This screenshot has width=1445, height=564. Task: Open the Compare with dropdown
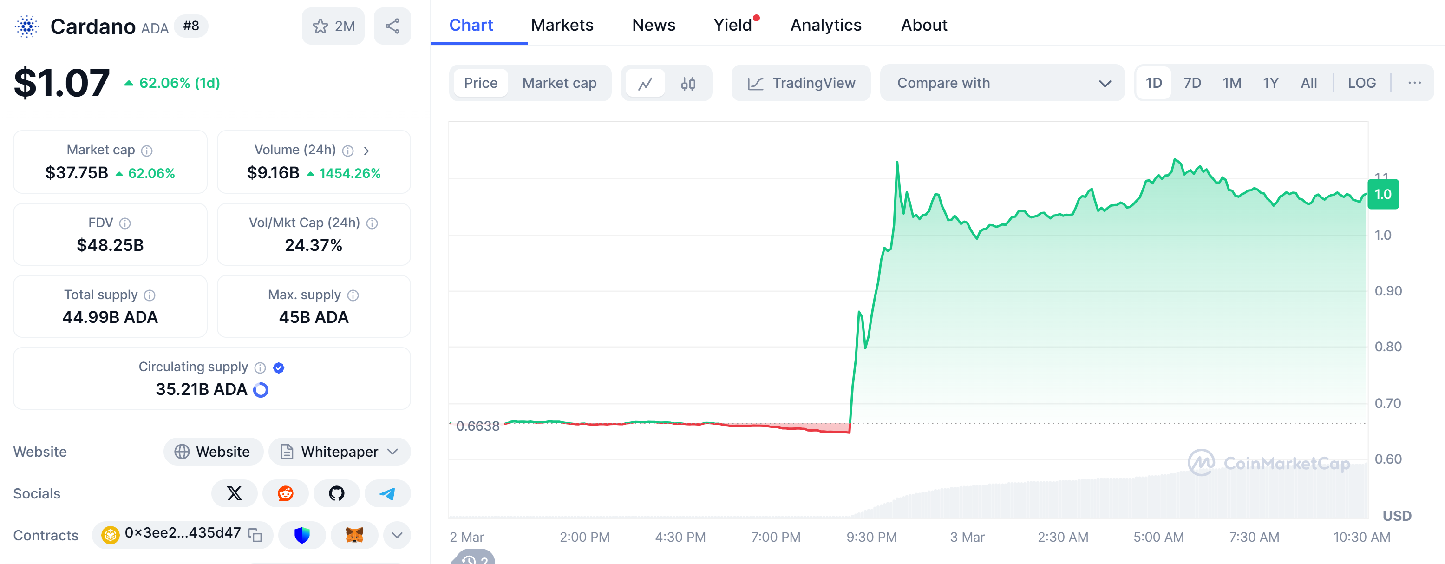(x=1002, y=83)
